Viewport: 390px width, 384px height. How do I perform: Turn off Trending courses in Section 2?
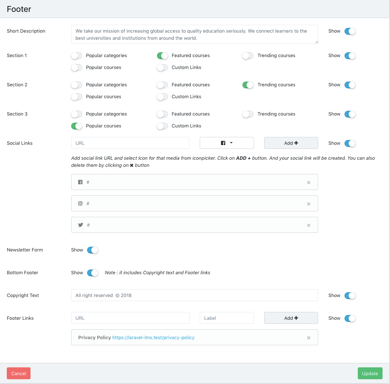click(x=248, y=85)
